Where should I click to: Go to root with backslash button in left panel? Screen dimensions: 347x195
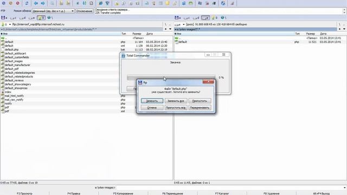165,24
